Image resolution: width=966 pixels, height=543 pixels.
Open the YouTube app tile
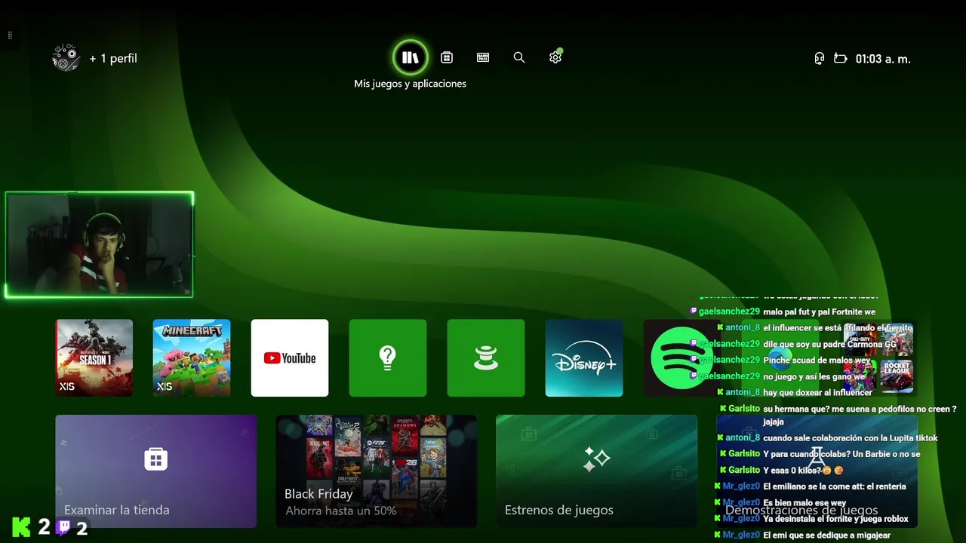pos(290,357)
